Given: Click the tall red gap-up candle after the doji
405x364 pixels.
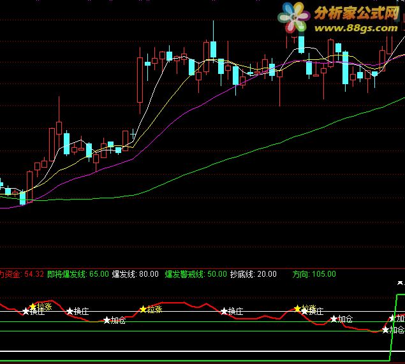Looking at the screenshot, I should tap(140, 80).
